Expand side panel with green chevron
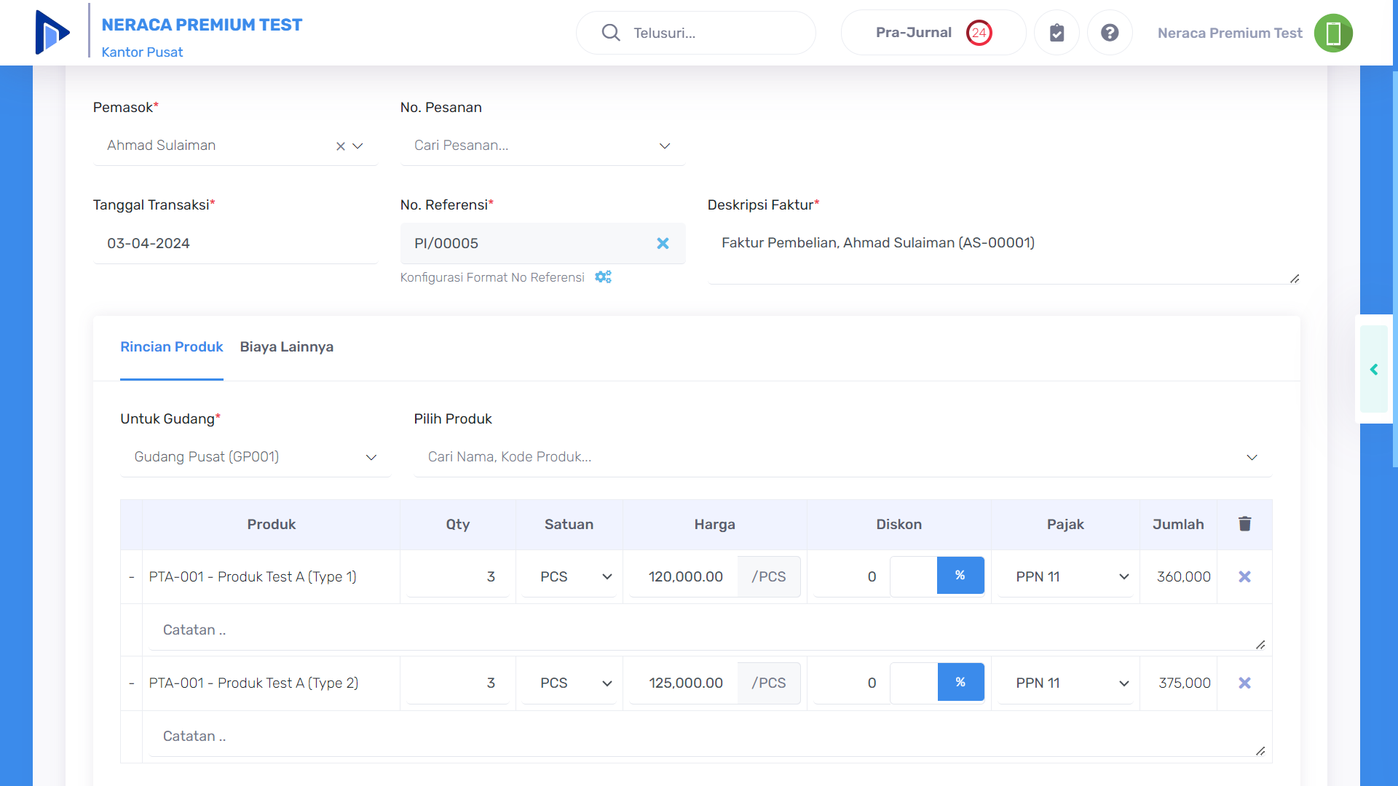Image resolution: width=1398 pixels, height=786 pixels. click(x=1374, y=370)
